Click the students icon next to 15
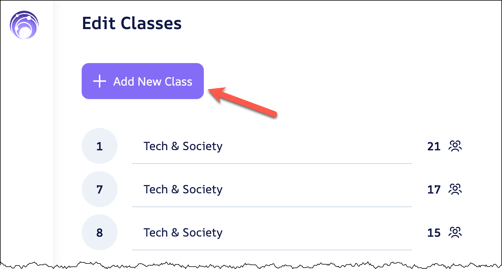Image resolution: width=502 pixels, height=269 pixels. [455, 232]
